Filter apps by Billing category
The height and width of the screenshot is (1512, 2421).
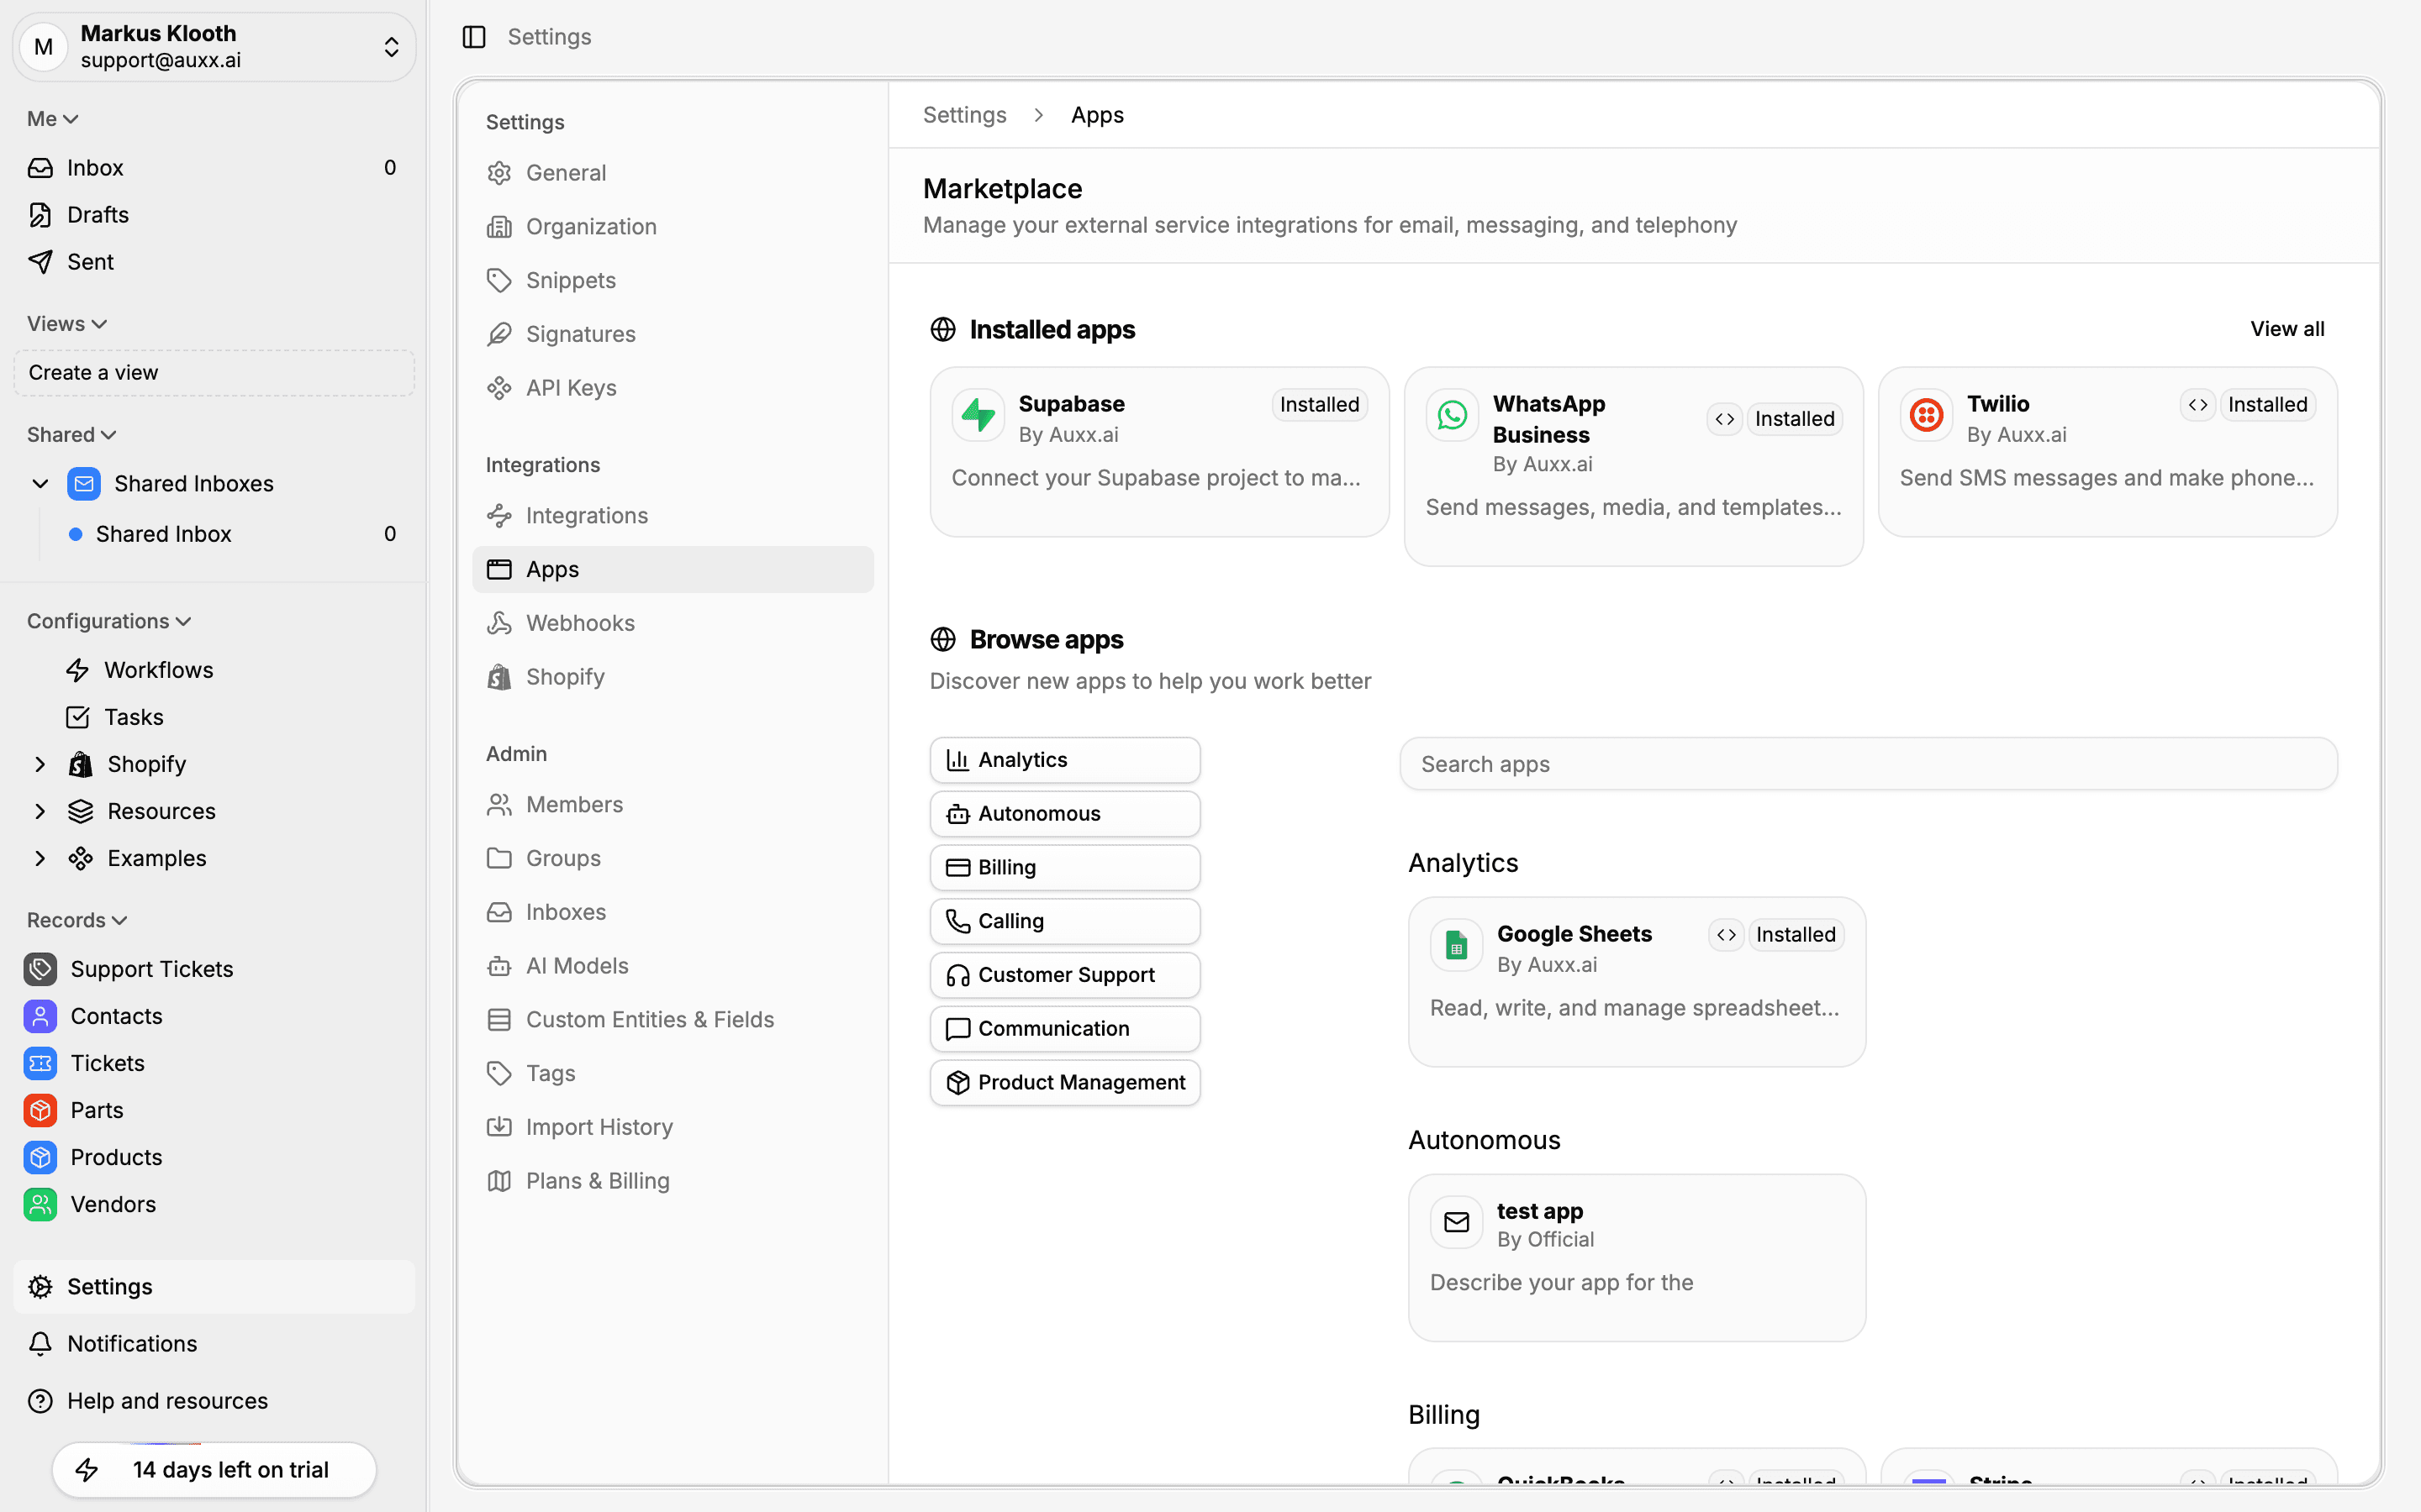[1064, 867]
